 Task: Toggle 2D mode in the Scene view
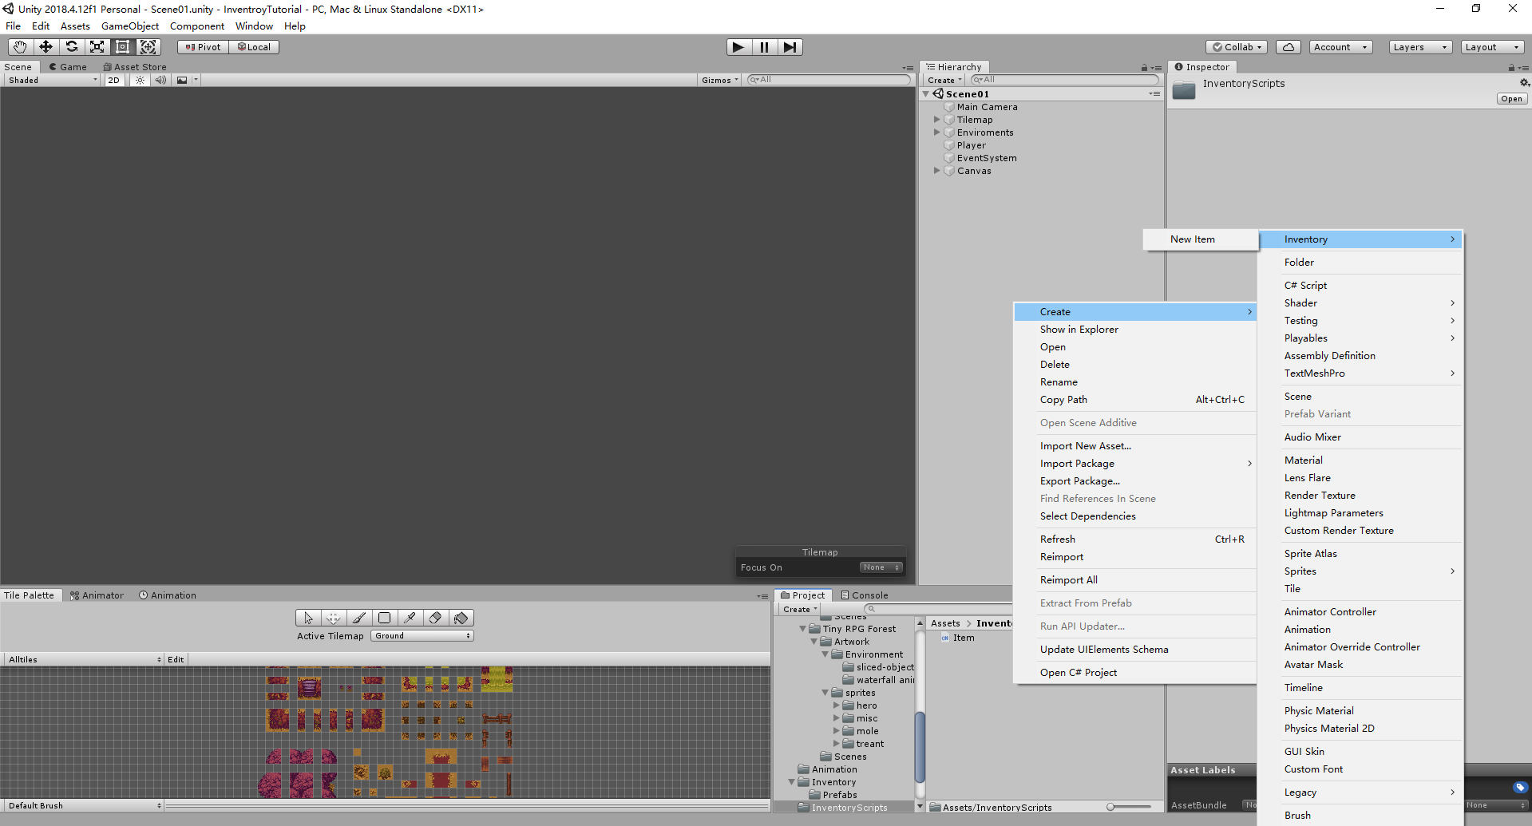[113, 80]
